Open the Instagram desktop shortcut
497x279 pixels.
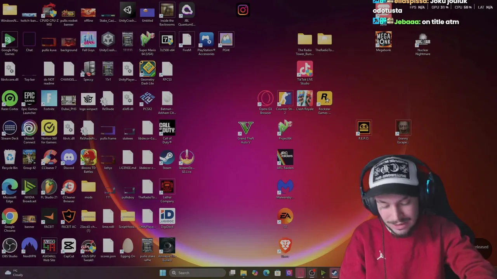pyautogui.click(x=243, y=10)
